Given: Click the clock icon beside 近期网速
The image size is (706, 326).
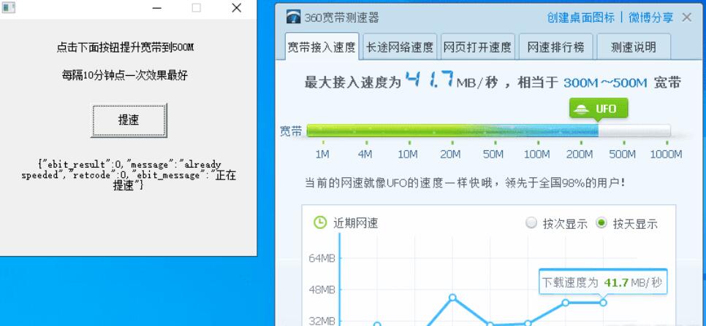Looking at the screenshot, I should pos(320,223).
